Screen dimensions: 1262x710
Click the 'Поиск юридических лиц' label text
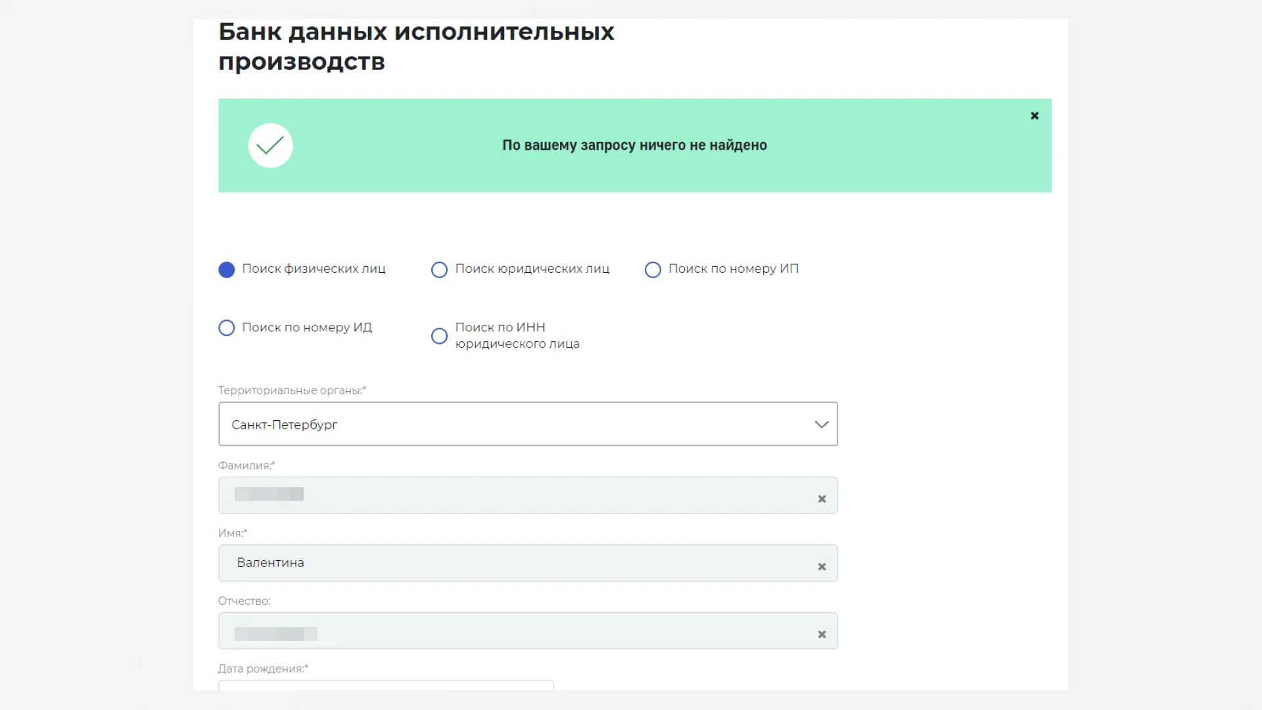pos(532,269)
